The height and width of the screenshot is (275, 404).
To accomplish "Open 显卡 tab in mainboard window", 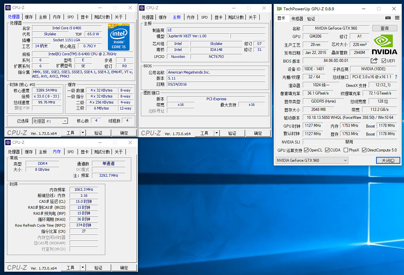I will [x=218, y=17].
